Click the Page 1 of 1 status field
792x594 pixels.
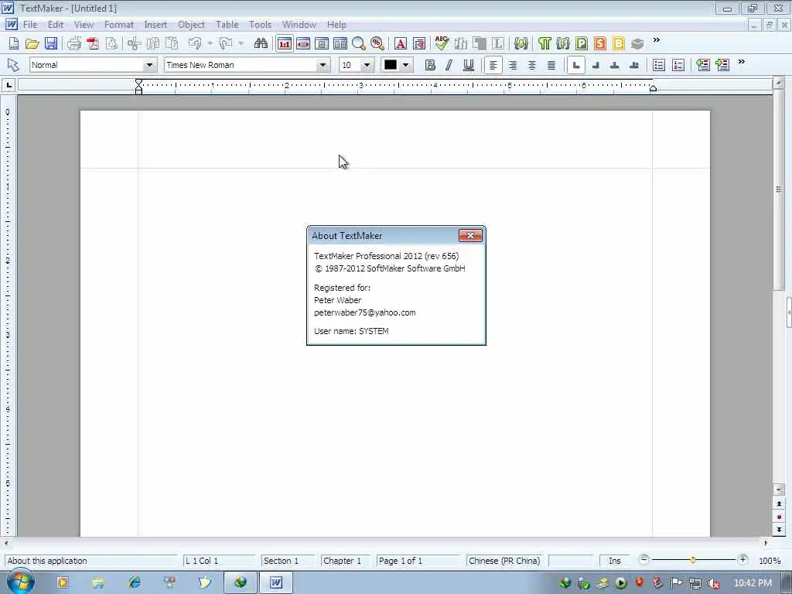[418, 561]
